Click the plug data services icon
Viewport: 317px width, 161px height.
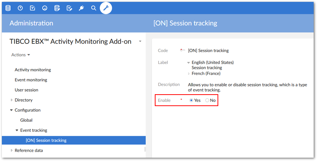point(81,8)
